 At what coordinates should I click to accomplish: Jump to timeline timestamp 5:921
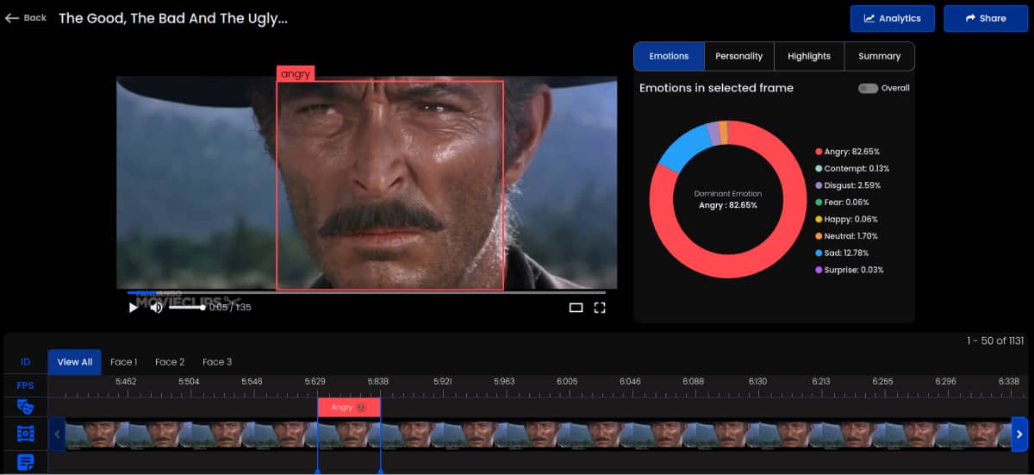coord(442,381)
